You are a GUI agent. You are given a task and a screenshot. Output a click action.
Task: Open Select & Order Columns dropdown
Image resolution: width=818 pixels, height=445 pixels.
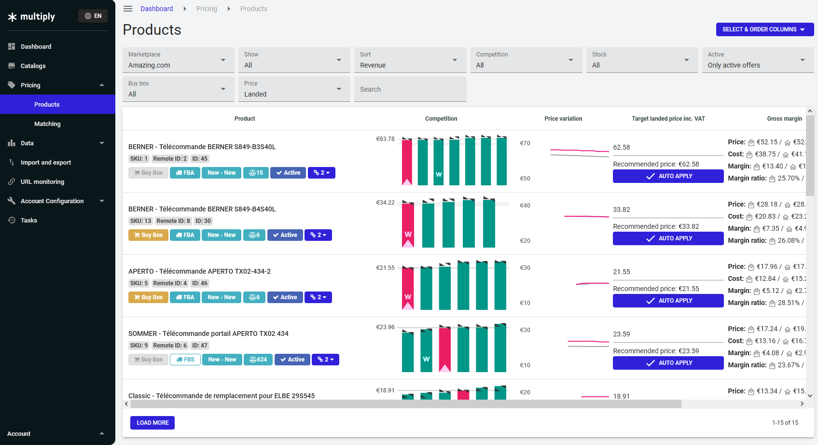764,29
